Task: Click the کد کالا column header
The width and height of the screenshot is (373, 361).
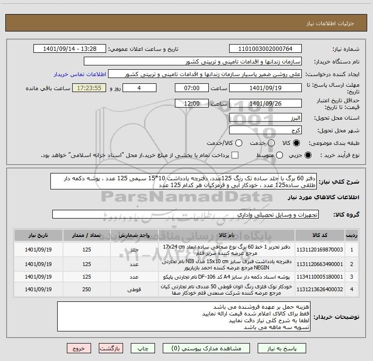Action: coord(320,235)
